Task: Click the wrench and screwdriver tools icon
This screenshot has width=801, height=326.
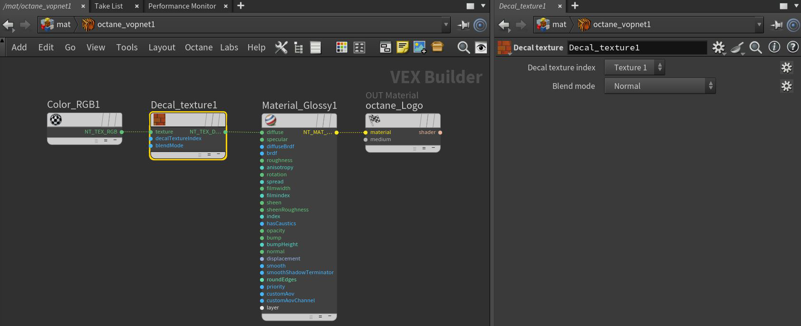Action: [281, 48]
